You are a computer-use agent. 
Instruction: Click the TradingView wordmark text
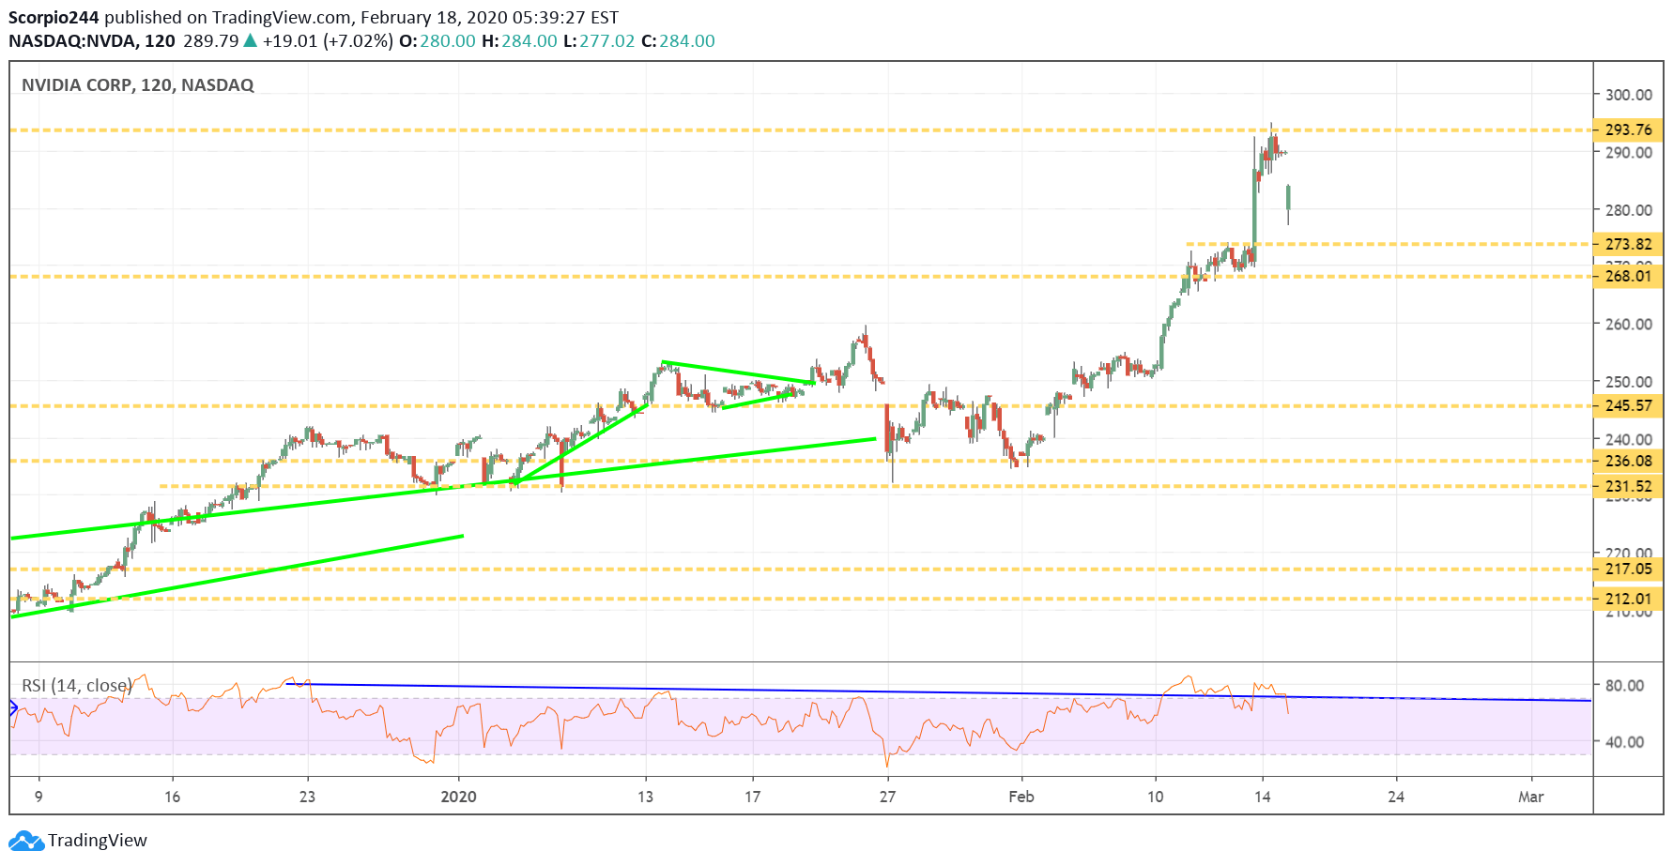(x=98, y=841)
